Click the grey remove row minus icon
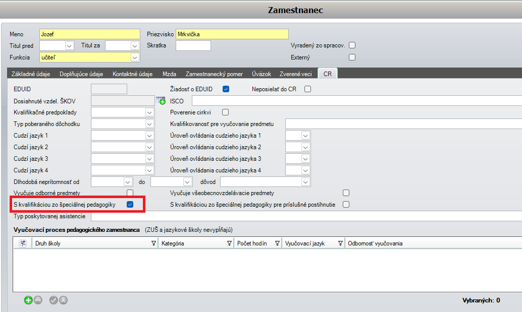Viewport: 522px width, 312px height. point(38,300)
